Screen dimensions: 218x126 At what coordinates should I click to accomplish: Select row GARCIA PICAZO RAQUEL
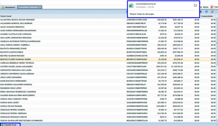click(x=108, y=106)
